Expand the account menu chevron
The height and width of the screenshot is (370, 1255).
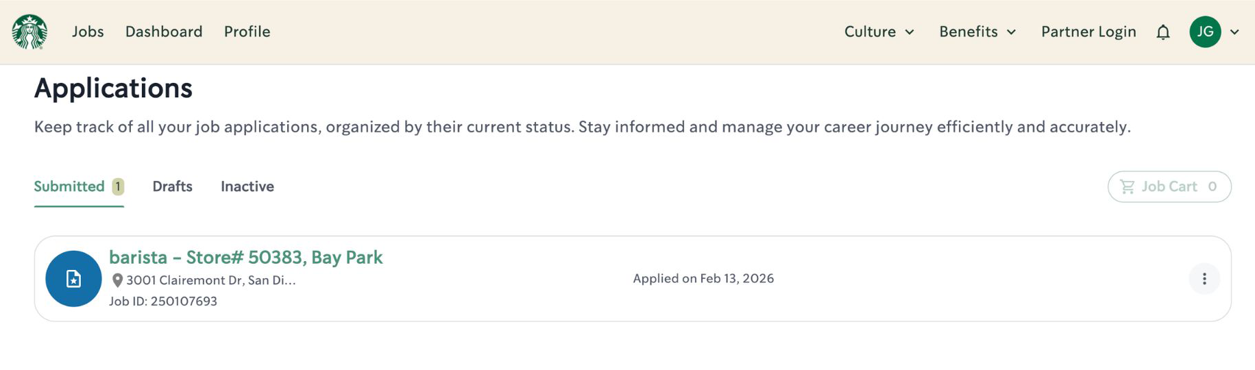click(1234, 32)
